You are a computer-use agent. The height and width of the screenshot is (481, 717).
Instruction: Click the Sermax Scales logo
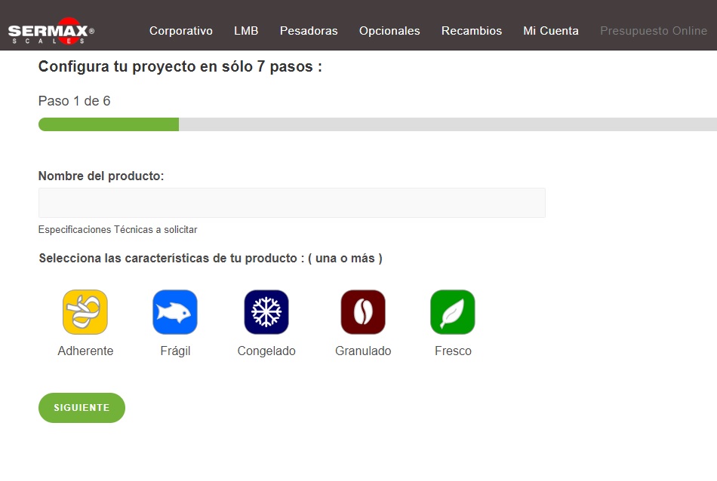click(51, 31)
